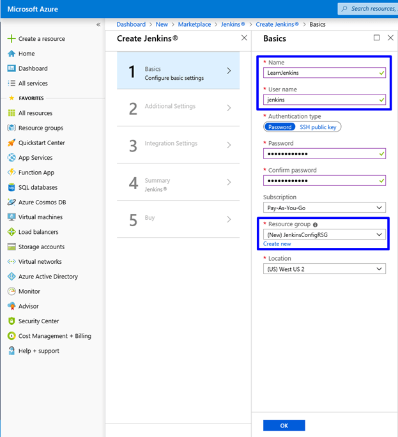Click the Advisor ribbon icon

click(x=11, y=306)
